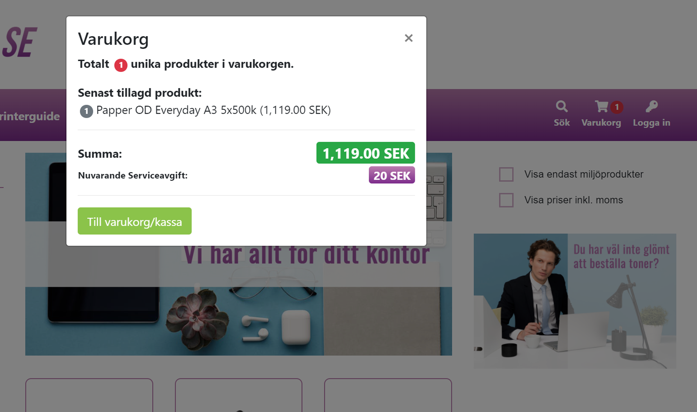Go to Till varukorg/kassa
The width and height of the screenshot is (697, 412).
tap(135, 221)
